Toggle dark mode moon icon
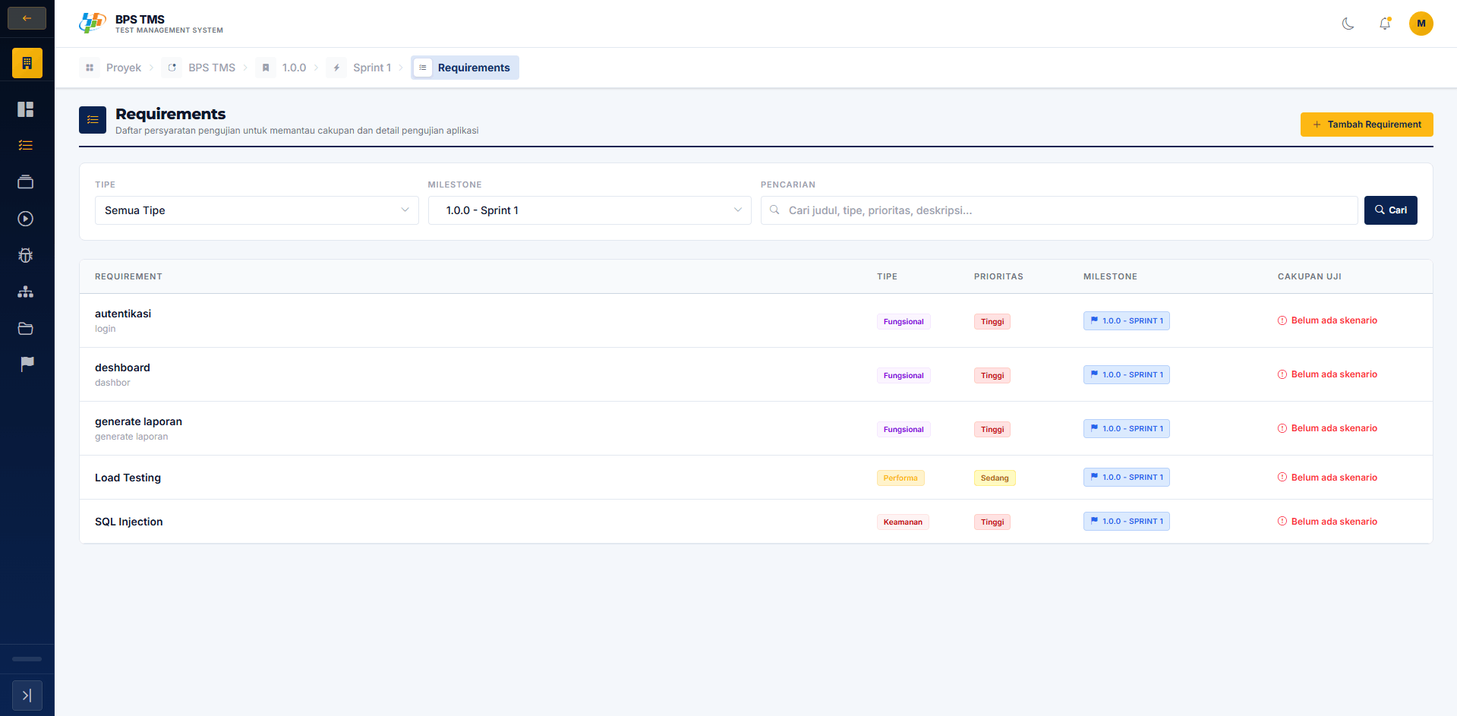Screen dimensions: 1457x716 1348,24
